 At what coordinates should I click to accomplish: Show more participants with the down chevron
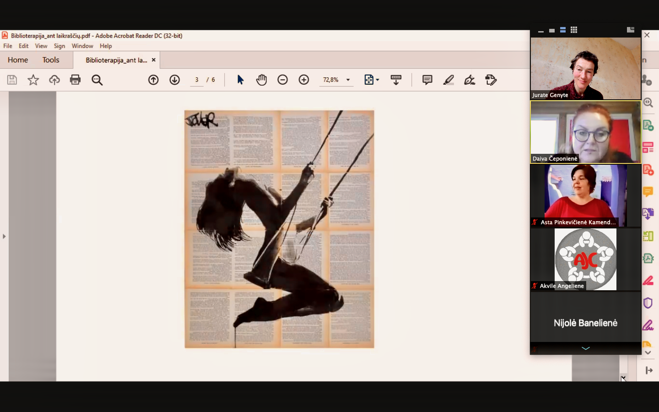585,348
